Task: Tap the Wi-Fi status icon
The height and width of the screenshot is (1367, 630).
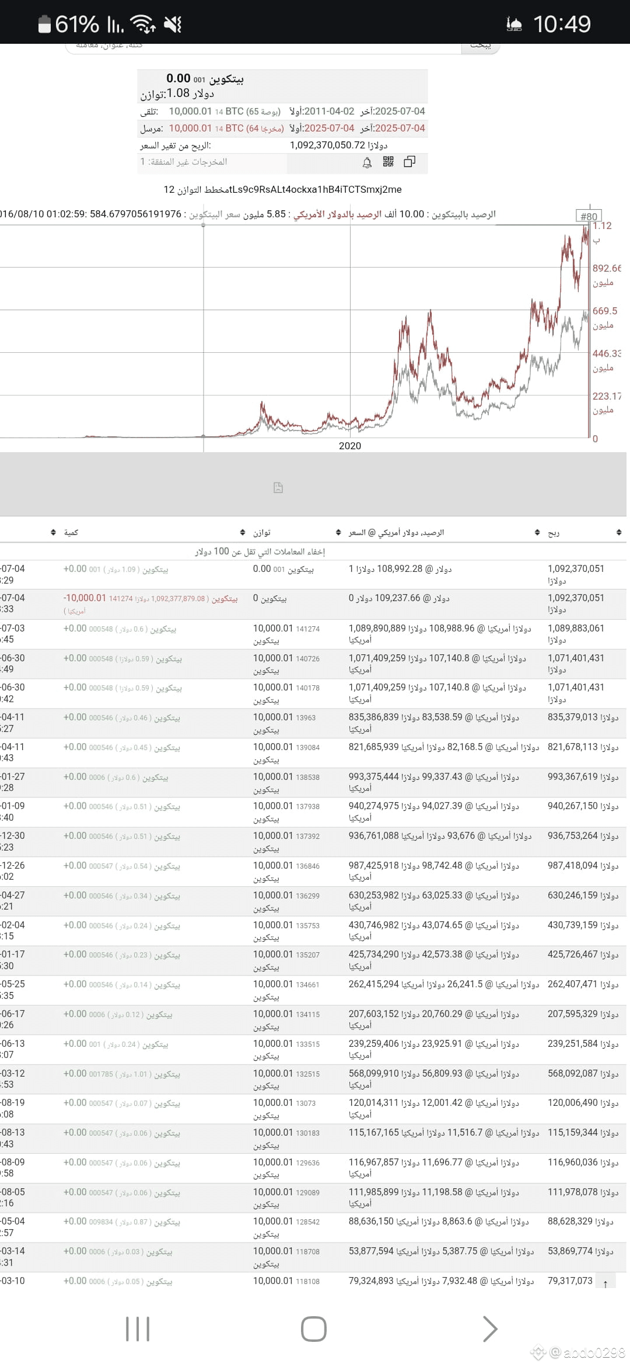Action: [x=142, y=24]
